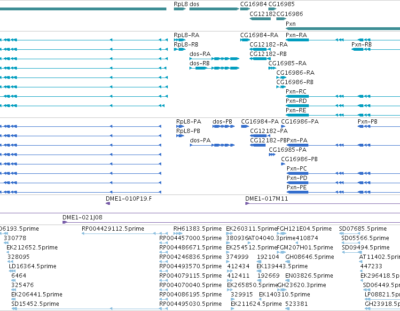
Task: Select the GH08646.5prime EST label
Action: [x=310, y=257]
